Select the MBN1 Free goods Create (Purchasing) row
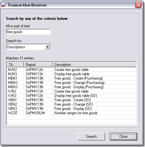Image resolution: width=145 pixels, height=147 pixels. click(x=72, y=78)
